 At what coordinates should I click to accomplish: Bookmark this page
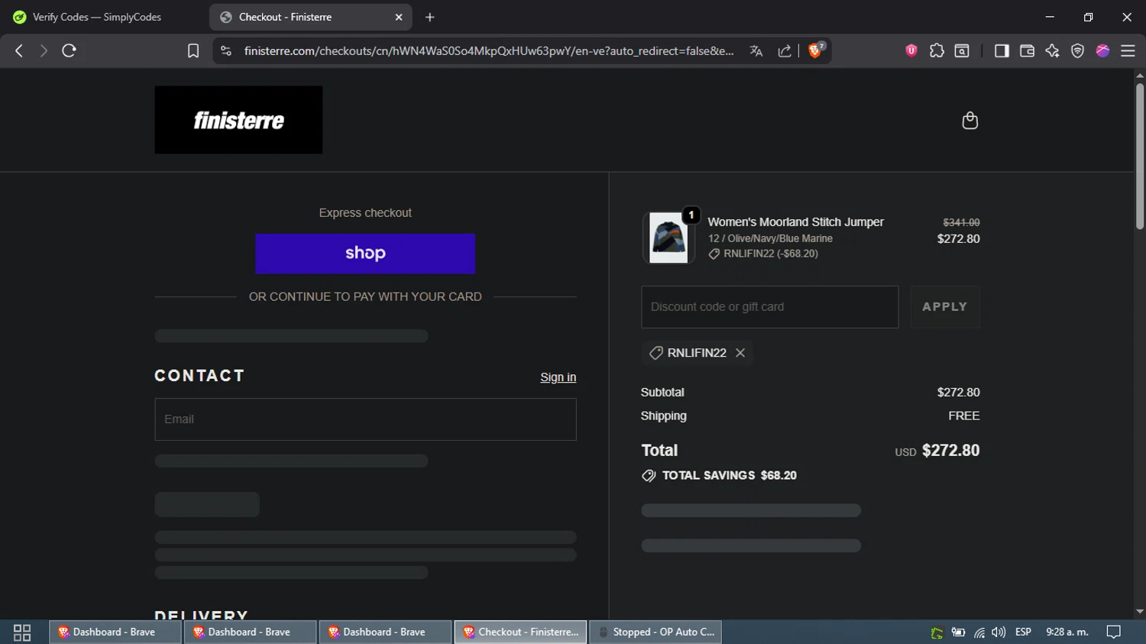pyautogui.click(x=193, y=50)
